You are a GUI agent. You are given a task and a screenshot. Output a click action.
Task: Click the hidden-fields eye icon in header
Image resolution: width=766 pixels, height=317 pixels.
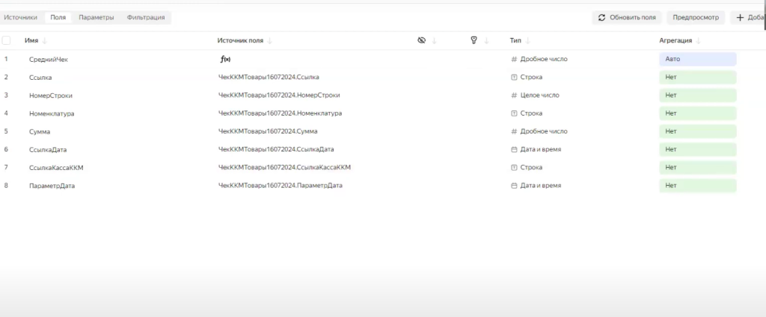pyautogui.click(x=422, y=41)
